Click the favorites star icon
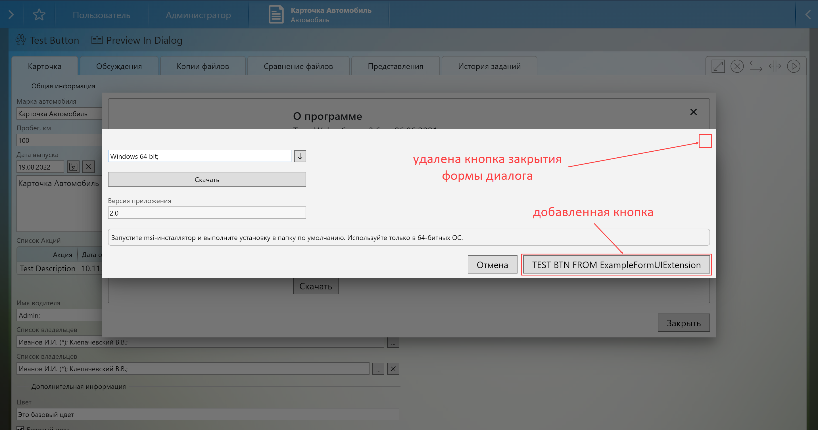This screenshot has height=430, width=818. [39, 14]
